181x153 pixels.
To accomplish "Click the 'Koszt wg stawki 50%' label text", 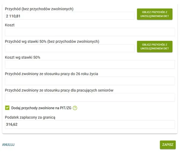I will [23, 57].
